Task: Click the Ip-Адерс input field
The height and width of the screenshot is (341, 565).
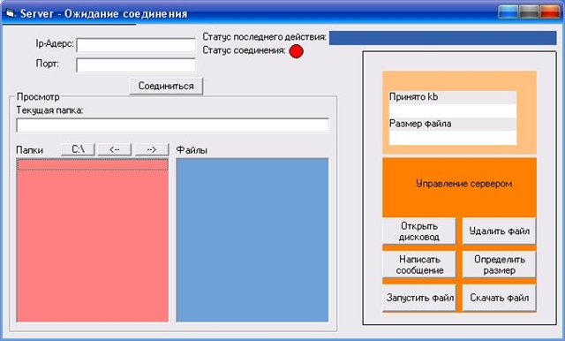Action: pyautogui.click(x=136, y=45)
